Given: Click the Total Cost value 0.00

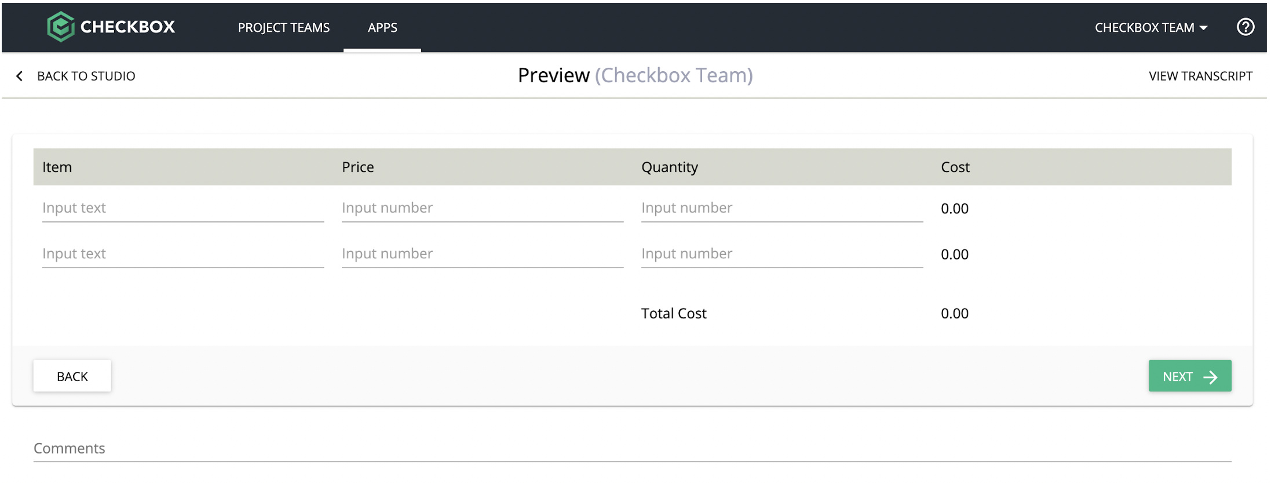Looking at the screenshot, I should (x=955, y=313).
